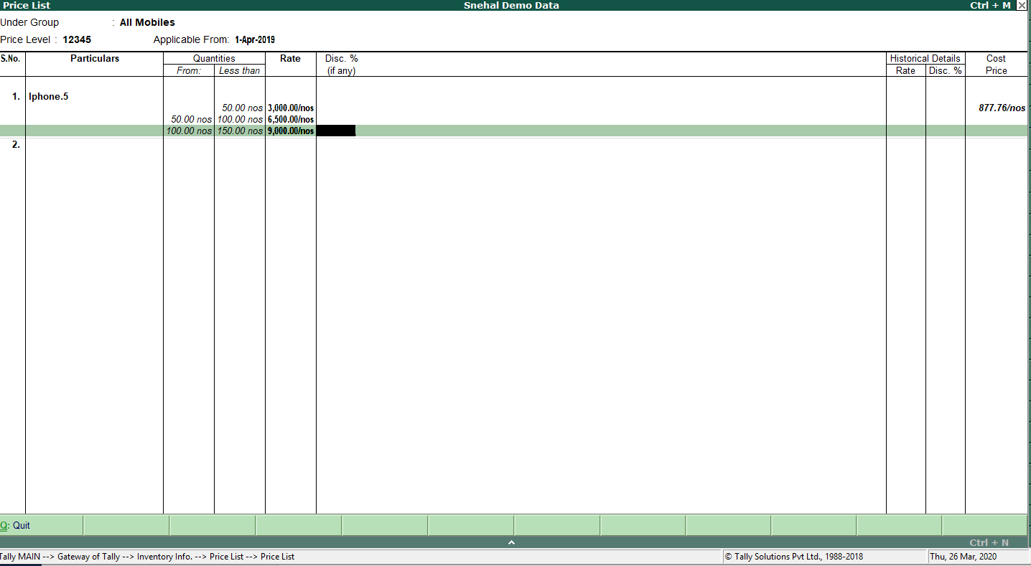Click the Particulars column header
Screen dimensions: 1031x566
pos(95,58)
